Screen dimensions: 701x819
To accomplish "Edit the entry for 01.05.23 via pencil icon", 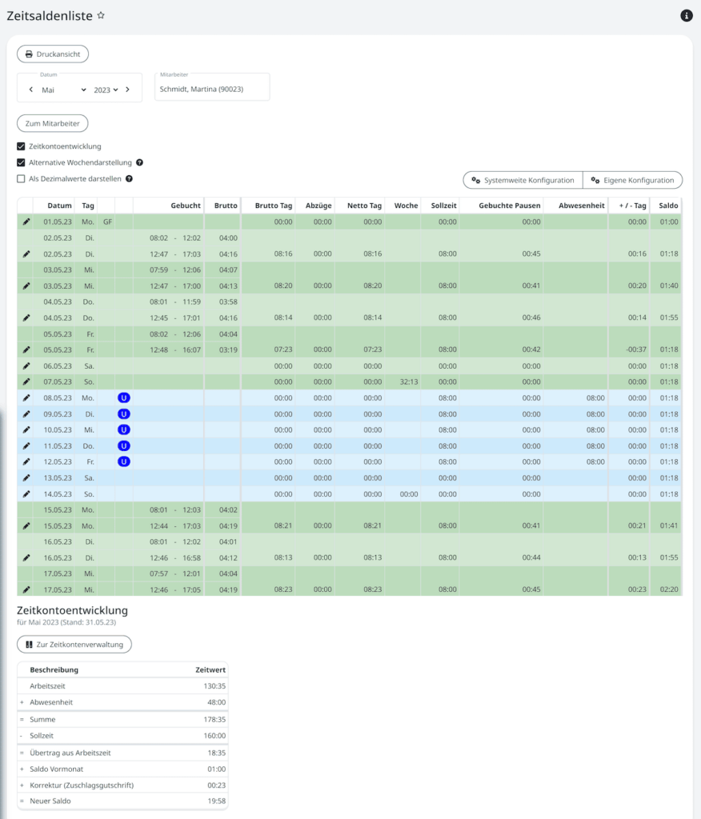I will [x=25, y=222].
